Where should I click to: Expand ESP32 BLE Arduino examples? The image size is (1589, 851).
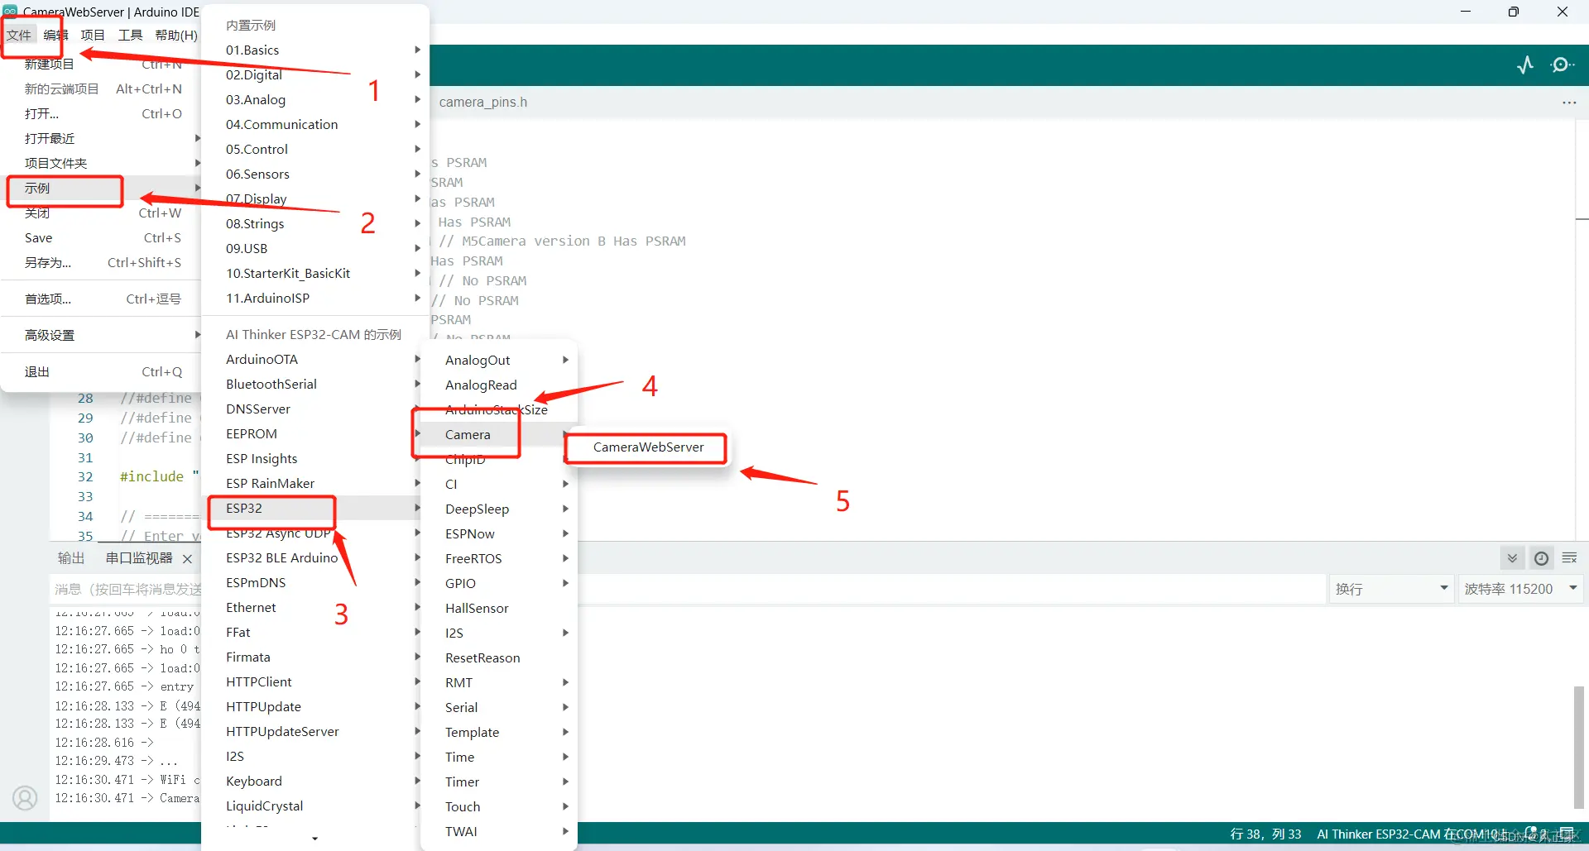tap(310, 557)
